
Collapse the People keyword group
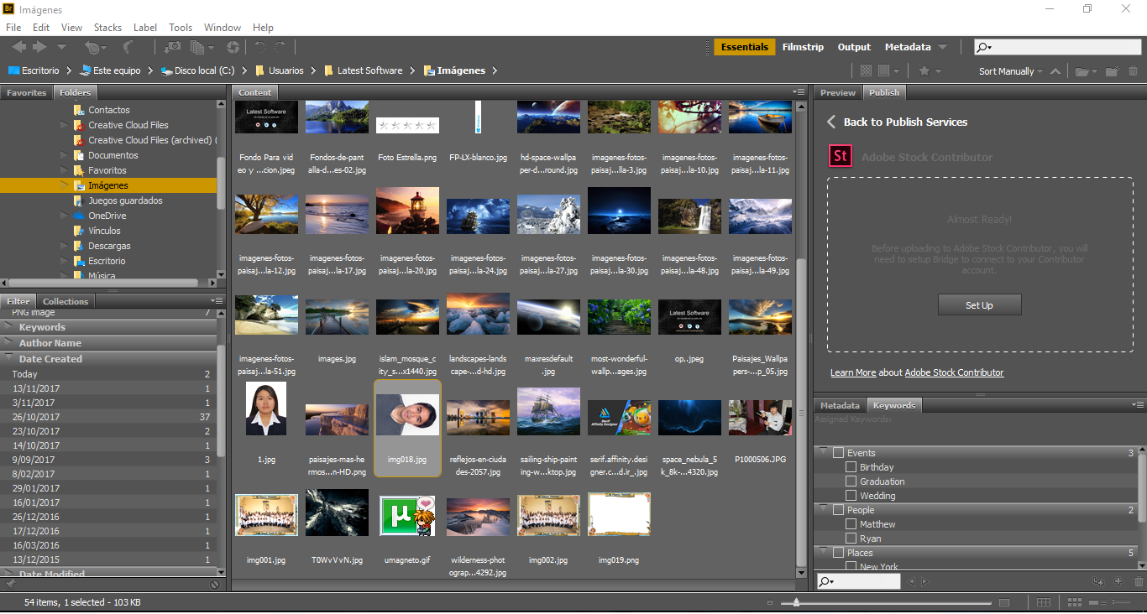[824, 510]
